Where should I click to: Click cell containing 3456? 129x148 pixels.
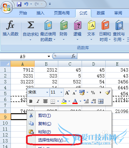tap(117, 82)
